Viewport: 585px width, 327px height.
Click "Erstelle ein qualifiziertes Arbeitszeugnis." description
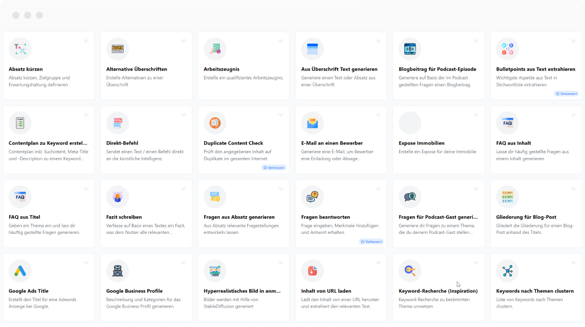(243, 78)
